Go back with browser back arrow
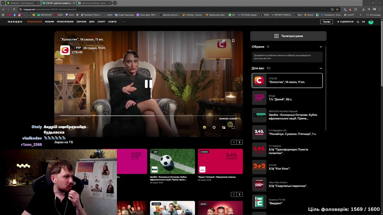Viewport: 383px width, 215px height. point(3,9)
